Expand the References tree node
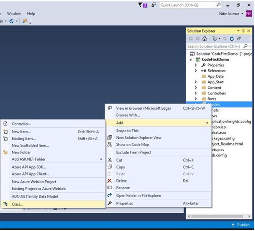Viewport: 255px width, 231px height. click(196, 71)
